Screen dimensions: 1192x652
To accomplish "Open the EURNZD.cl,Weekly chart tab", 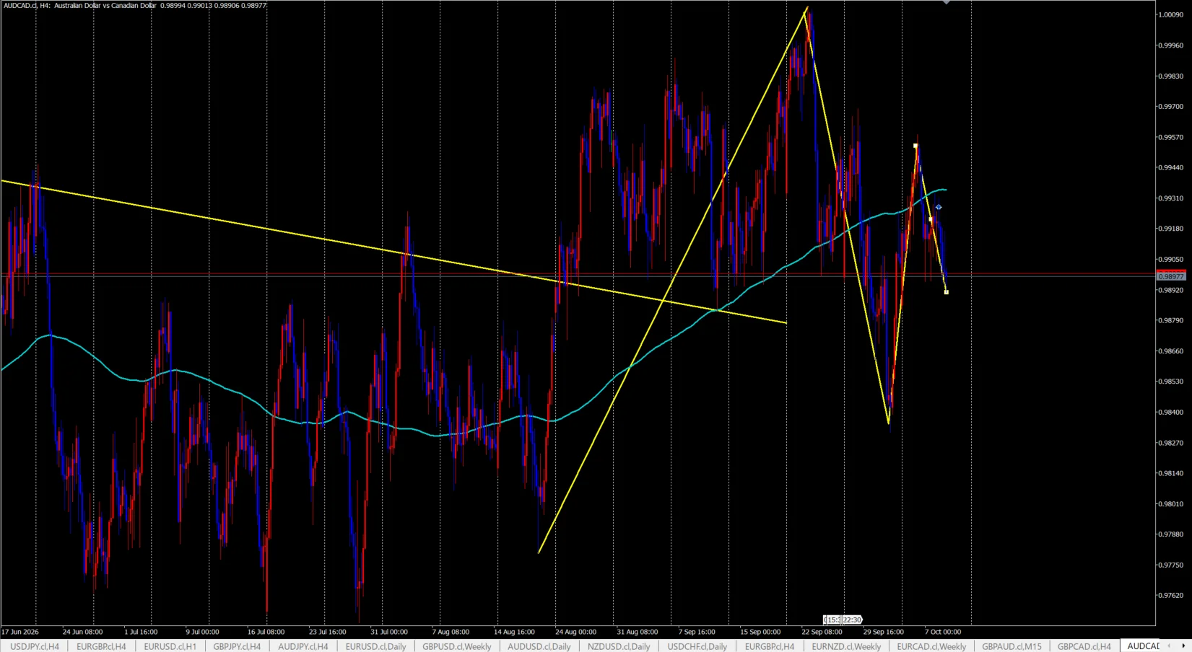I will pos(846,646).
